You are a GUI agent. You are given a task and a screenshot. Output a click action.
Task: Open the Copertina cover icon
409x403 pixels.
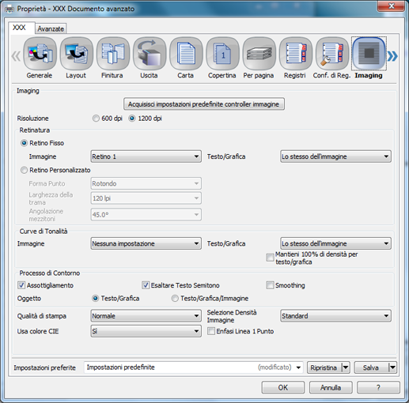click(222, 54)
